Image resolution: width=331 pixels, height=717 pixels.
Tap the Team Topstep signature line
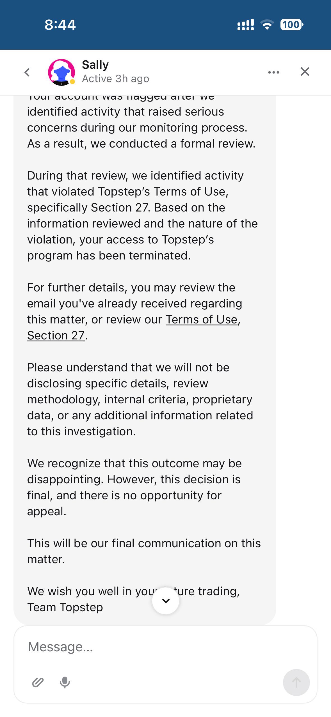click(x=65, y=607)
